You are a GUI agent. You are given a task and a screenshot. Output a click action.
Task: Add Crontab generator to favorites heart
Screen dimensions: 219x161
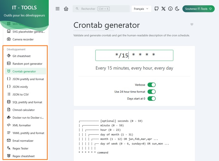click(x=192, y=24)
